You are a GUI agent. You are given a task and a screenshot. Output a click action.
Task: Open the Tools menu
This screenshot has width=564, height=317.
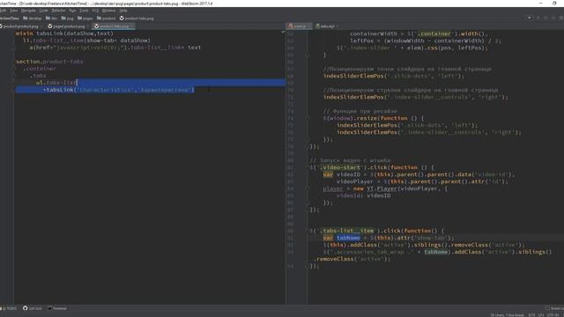click(84, 11)
